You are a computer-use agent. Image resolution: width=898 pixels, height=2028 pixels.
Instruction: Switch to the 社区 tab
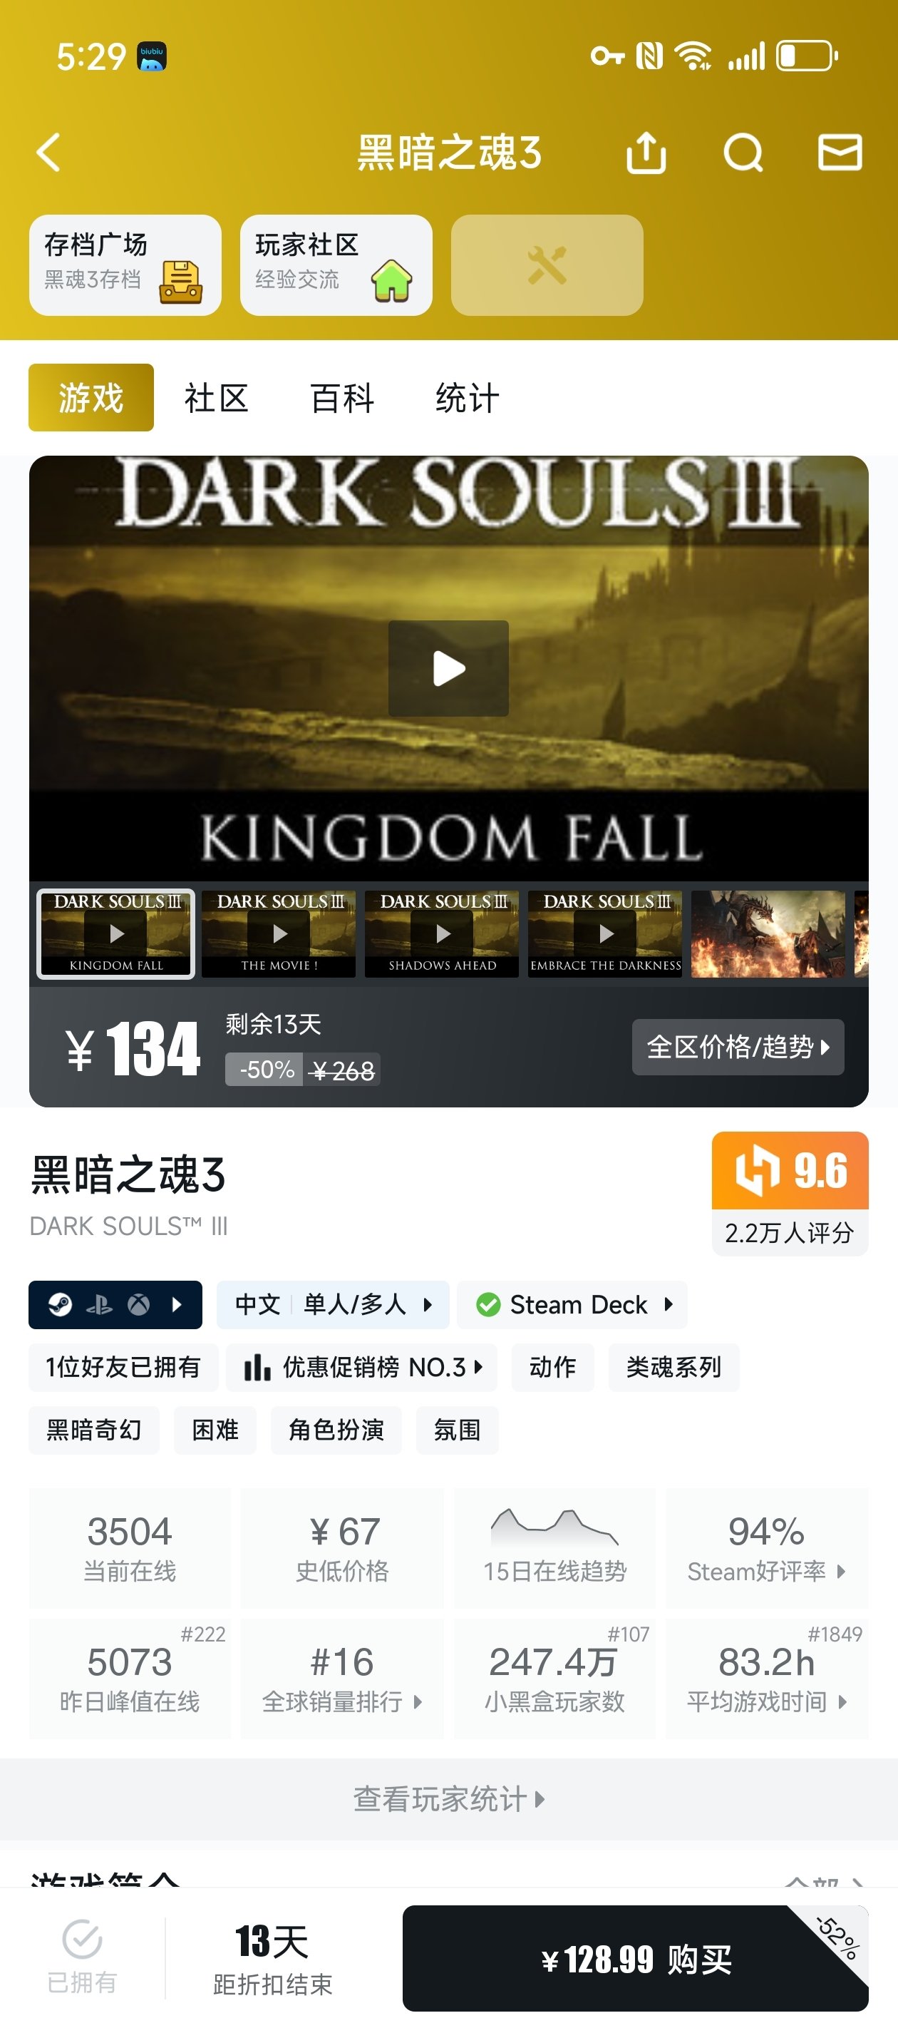tap(217, 398)
